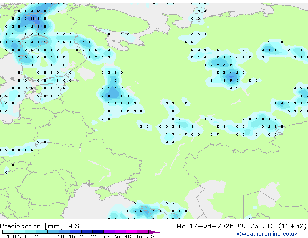Click the '00..03 UTC' time range text
This screenshot has height=238, width=308.
click(x=256, y=226)
